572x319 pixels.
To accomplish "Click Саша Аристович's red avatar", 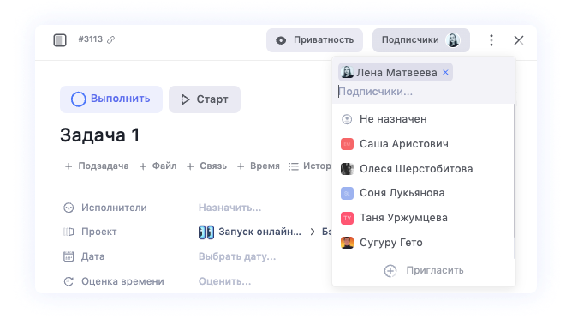I will (347, 144).
